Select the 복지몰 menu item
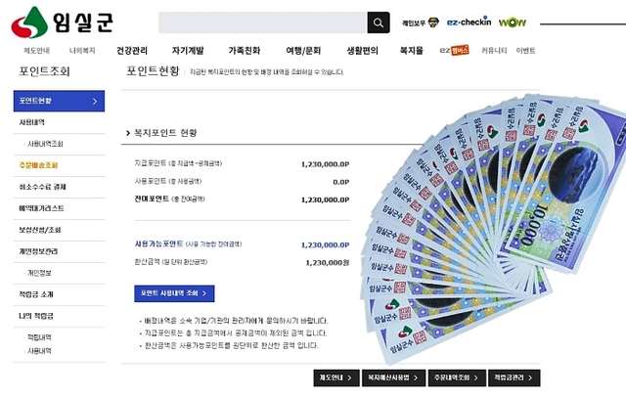 click(413, 50)
